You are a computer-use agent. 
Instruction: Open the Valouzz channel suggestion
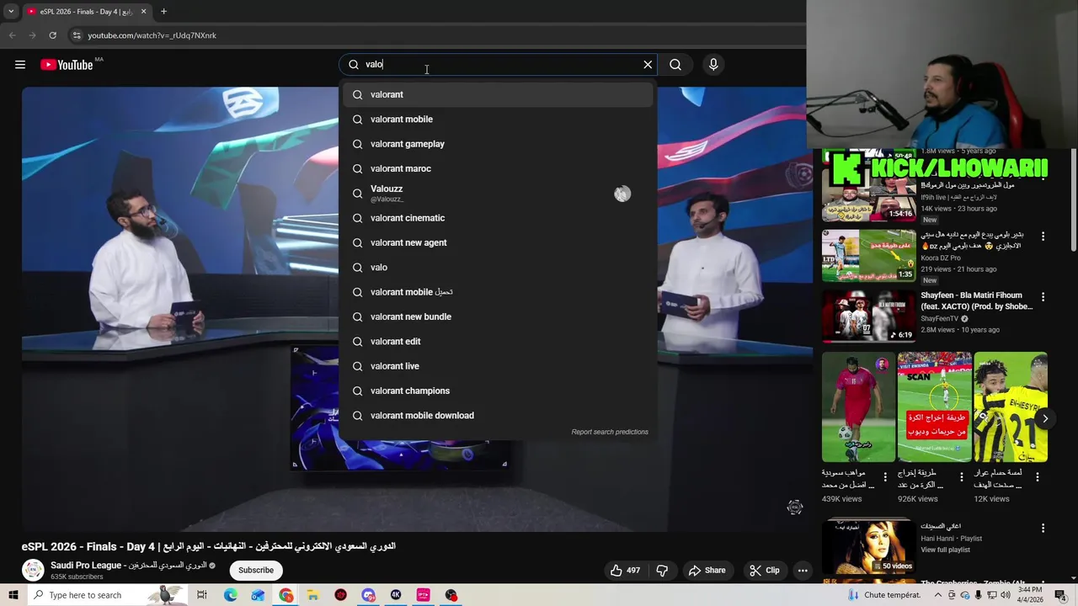click(497, 194)
